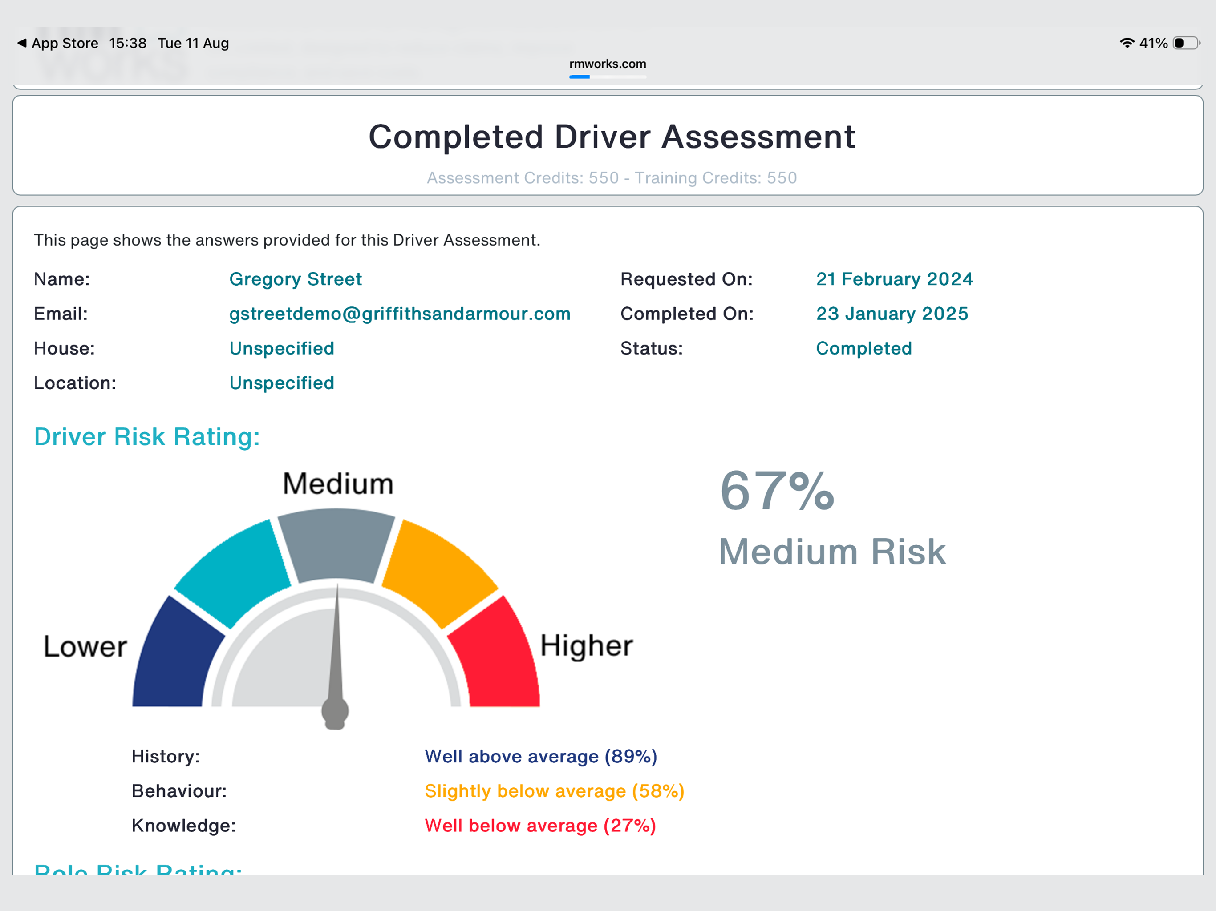
Task: Click the Status value Completed
Action: tap(863, 348)
